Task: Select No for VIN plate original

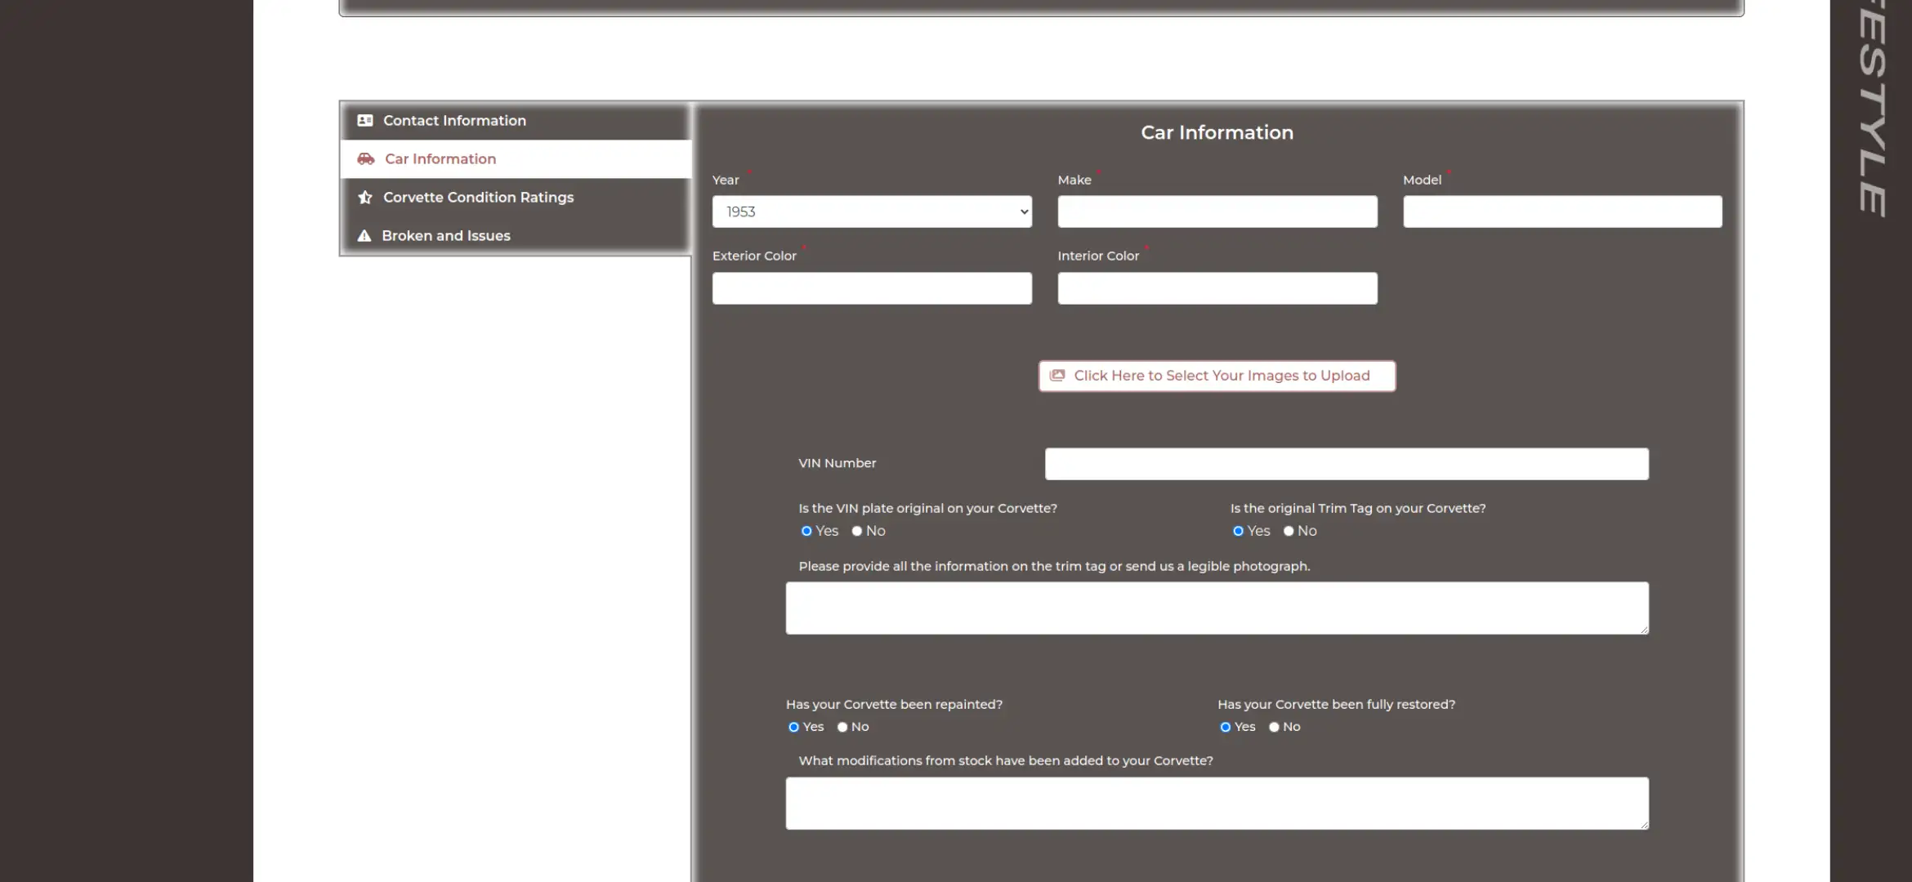Action: tap(857, 531)
